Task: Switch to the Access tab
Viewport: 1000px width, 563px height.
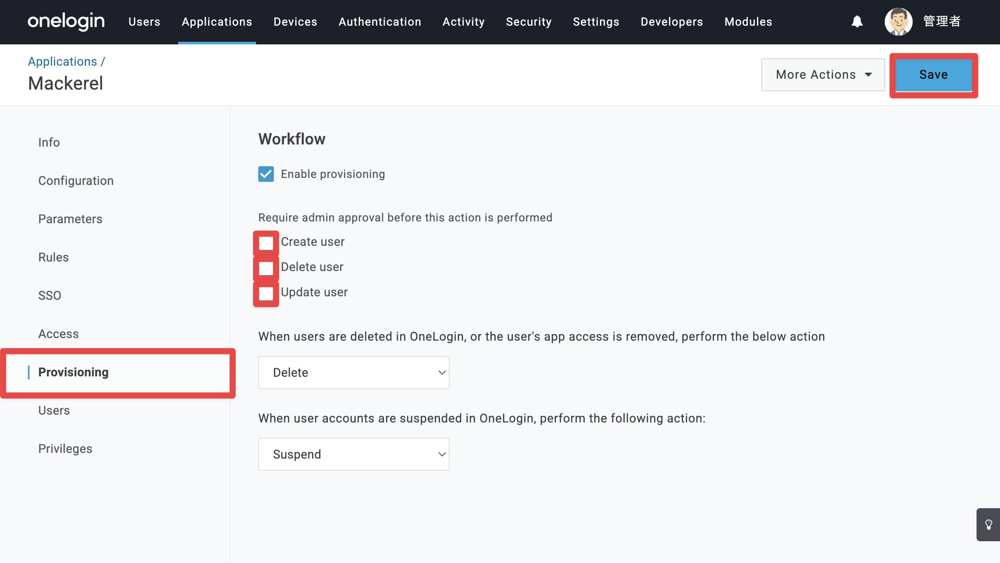Action: click(59, 334)
